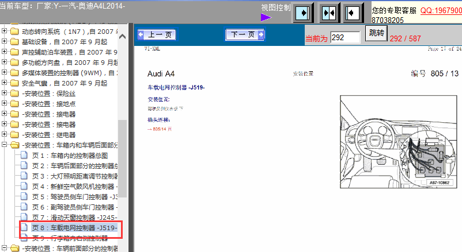This screenshot has width=462, height=252.
Task: Expand the 安装位置：接地点 folder
Action: pyautogui.click(x=4, y=103)
